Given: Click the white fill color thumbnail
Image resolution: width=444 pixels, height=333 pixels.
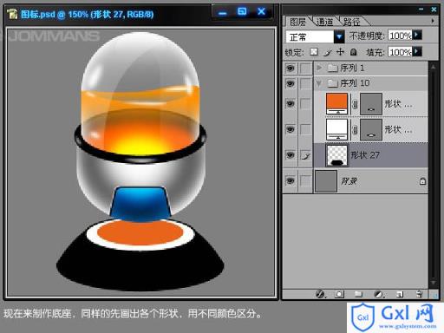Looking at the screenshot, I should click(336, 129).
